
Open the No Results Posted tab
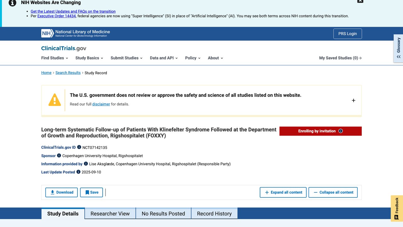[x=163, y=213]
